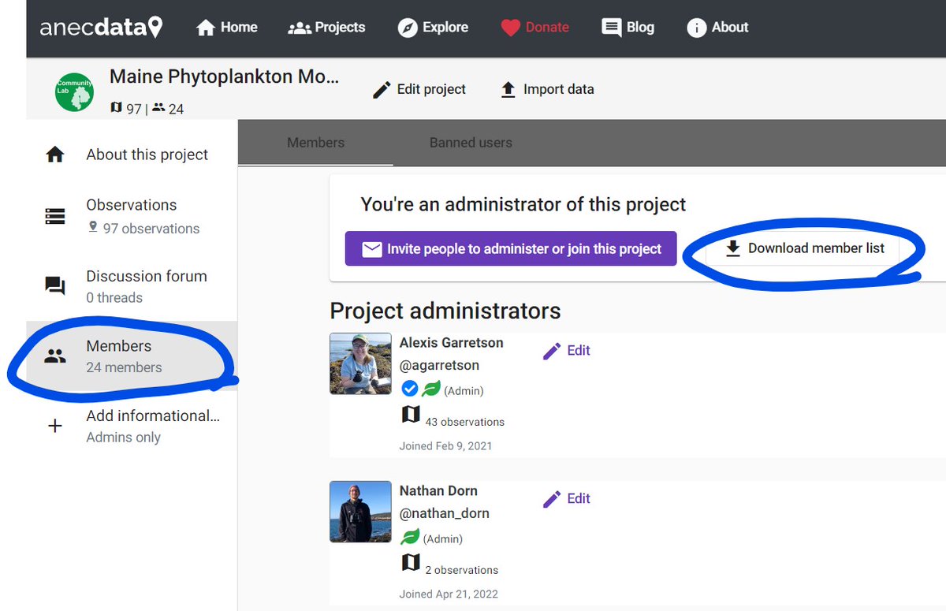946x611 pixels.
Task: Click the @nathan_dorn username
Action: tap(445, 513)
